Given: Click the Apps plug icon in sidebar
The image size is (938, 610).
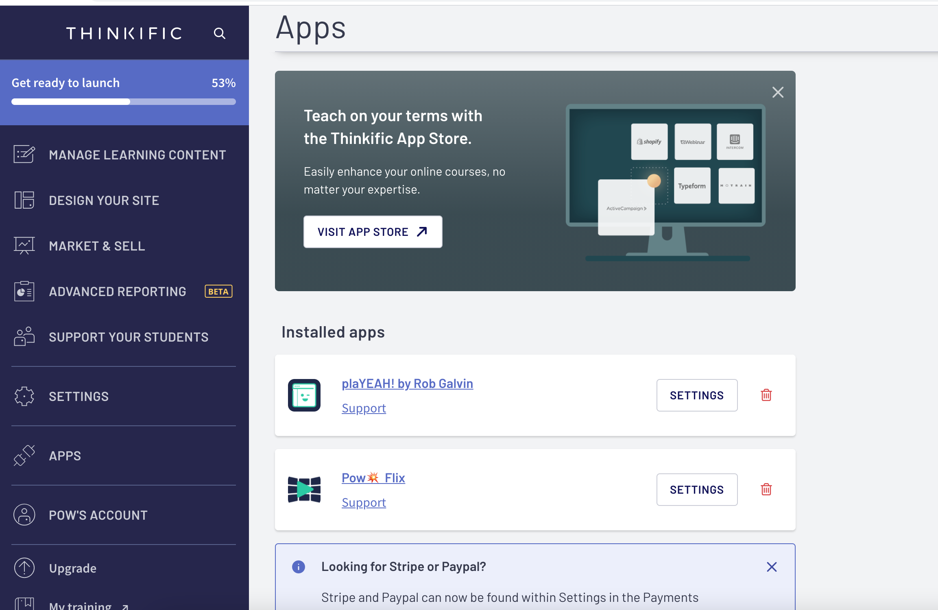Looking at the screenshot, I should 24,455.
